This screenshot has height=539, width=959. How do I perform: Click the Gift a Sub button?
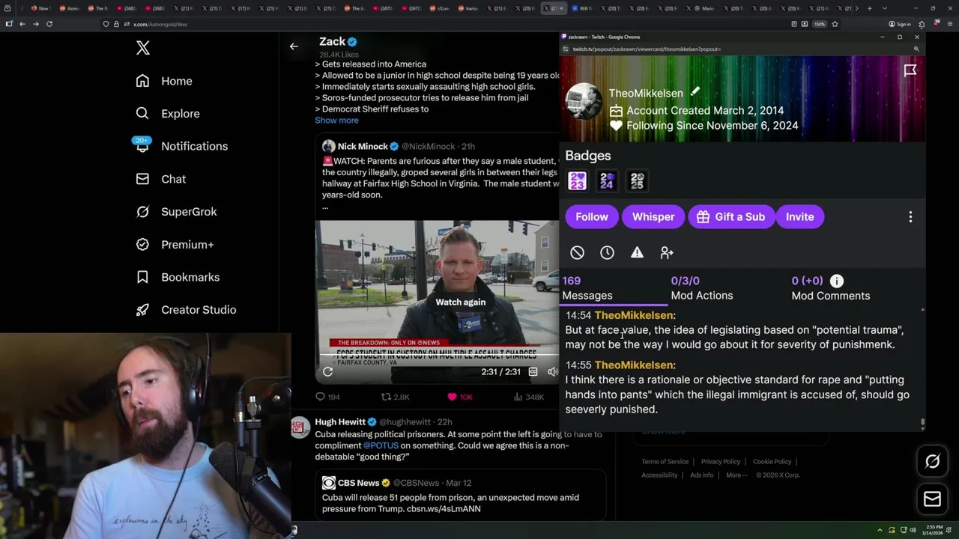coord(730,217)
